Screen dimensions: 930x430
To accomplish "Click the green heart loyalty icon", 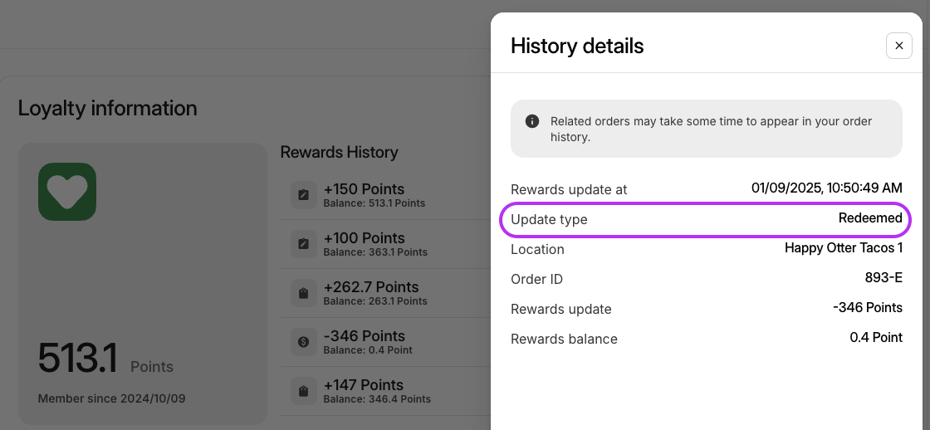I will [x=67, y=192].
